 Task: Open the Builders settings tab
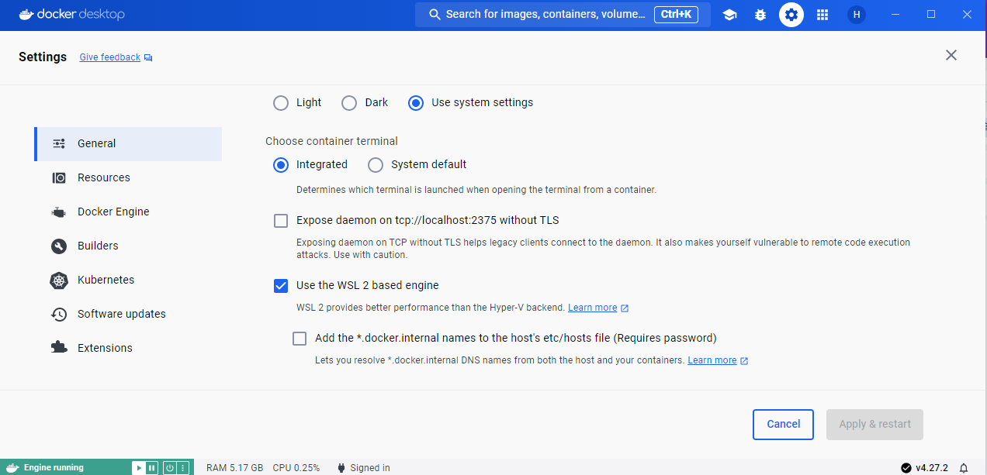pos(128,246)
